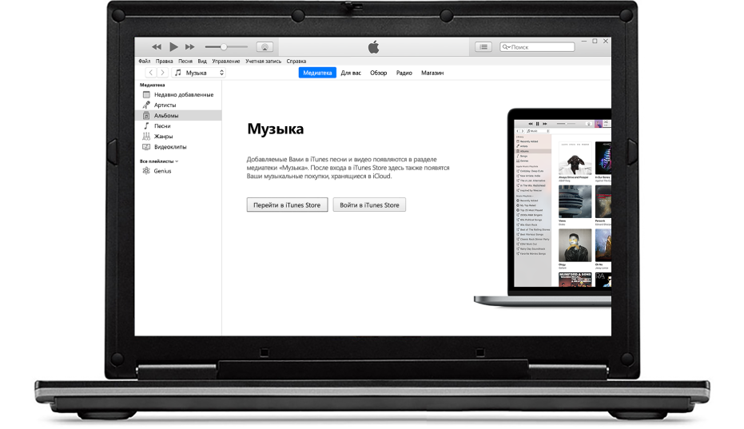Go forward with the right navigation arrow
The height and width of the screenshot is (429, 744).
click(x=162, y=73)
